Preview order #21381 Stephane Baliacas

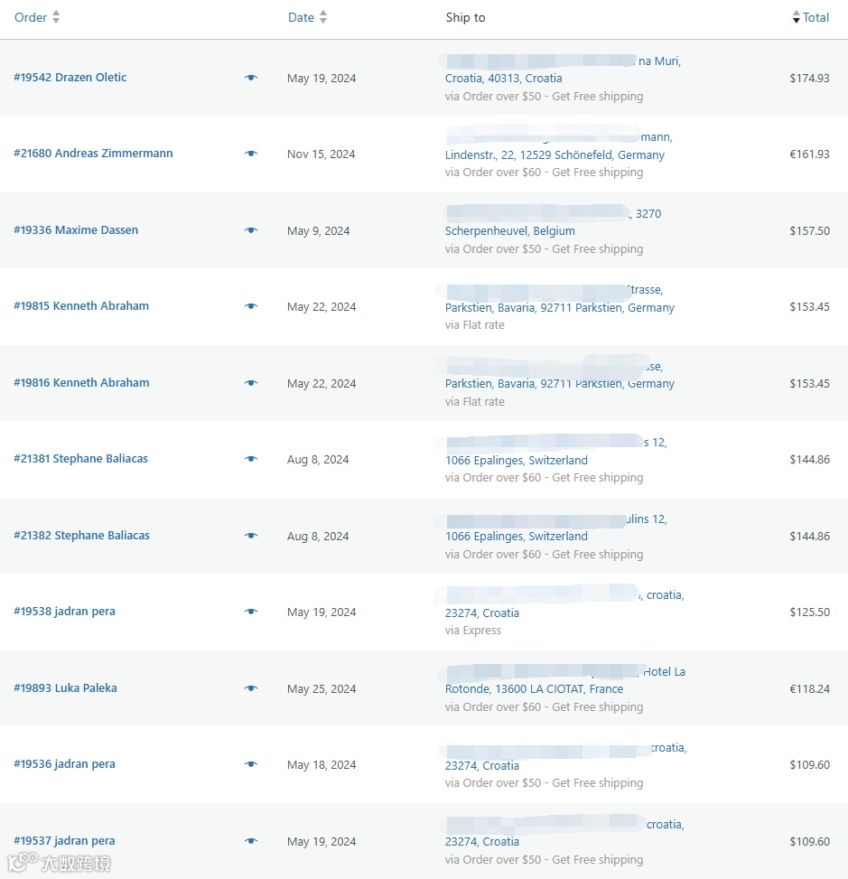(x=251, y=459)
